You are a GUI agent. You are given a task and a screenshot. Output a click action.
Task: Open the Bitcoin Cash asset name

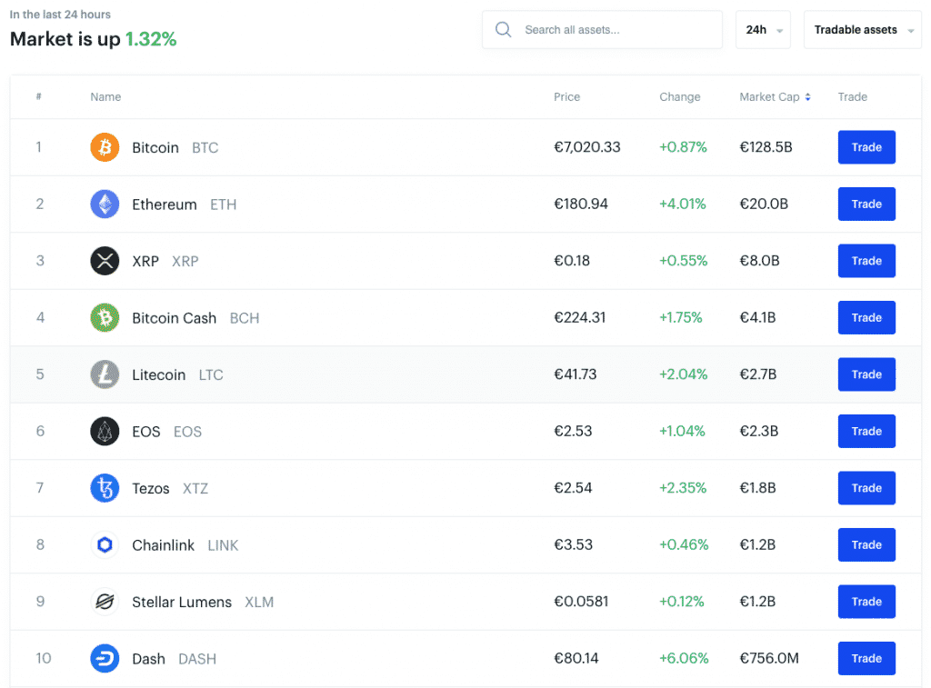(x=174, y=318)
